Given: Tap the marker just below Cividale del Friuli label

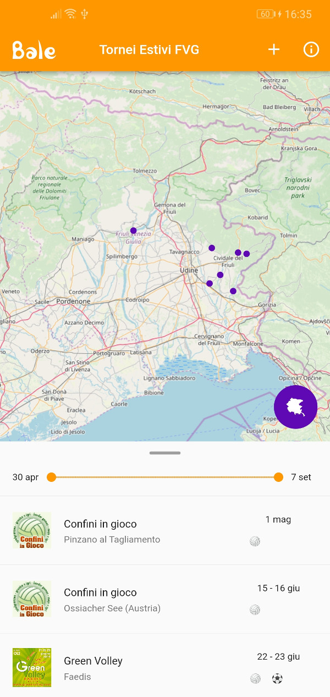Looking at the screenshot, I should click(x=220, y=275).
